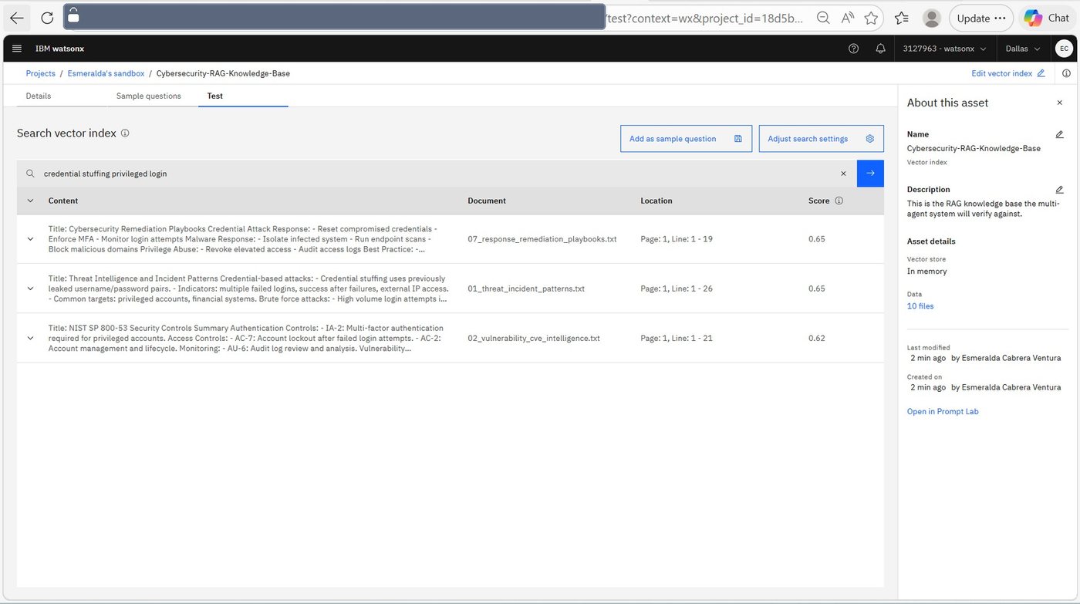Go to Esmeralda's sandbox breadcrumb link
Screen dimensions: 1080x604
pos(106,73)
